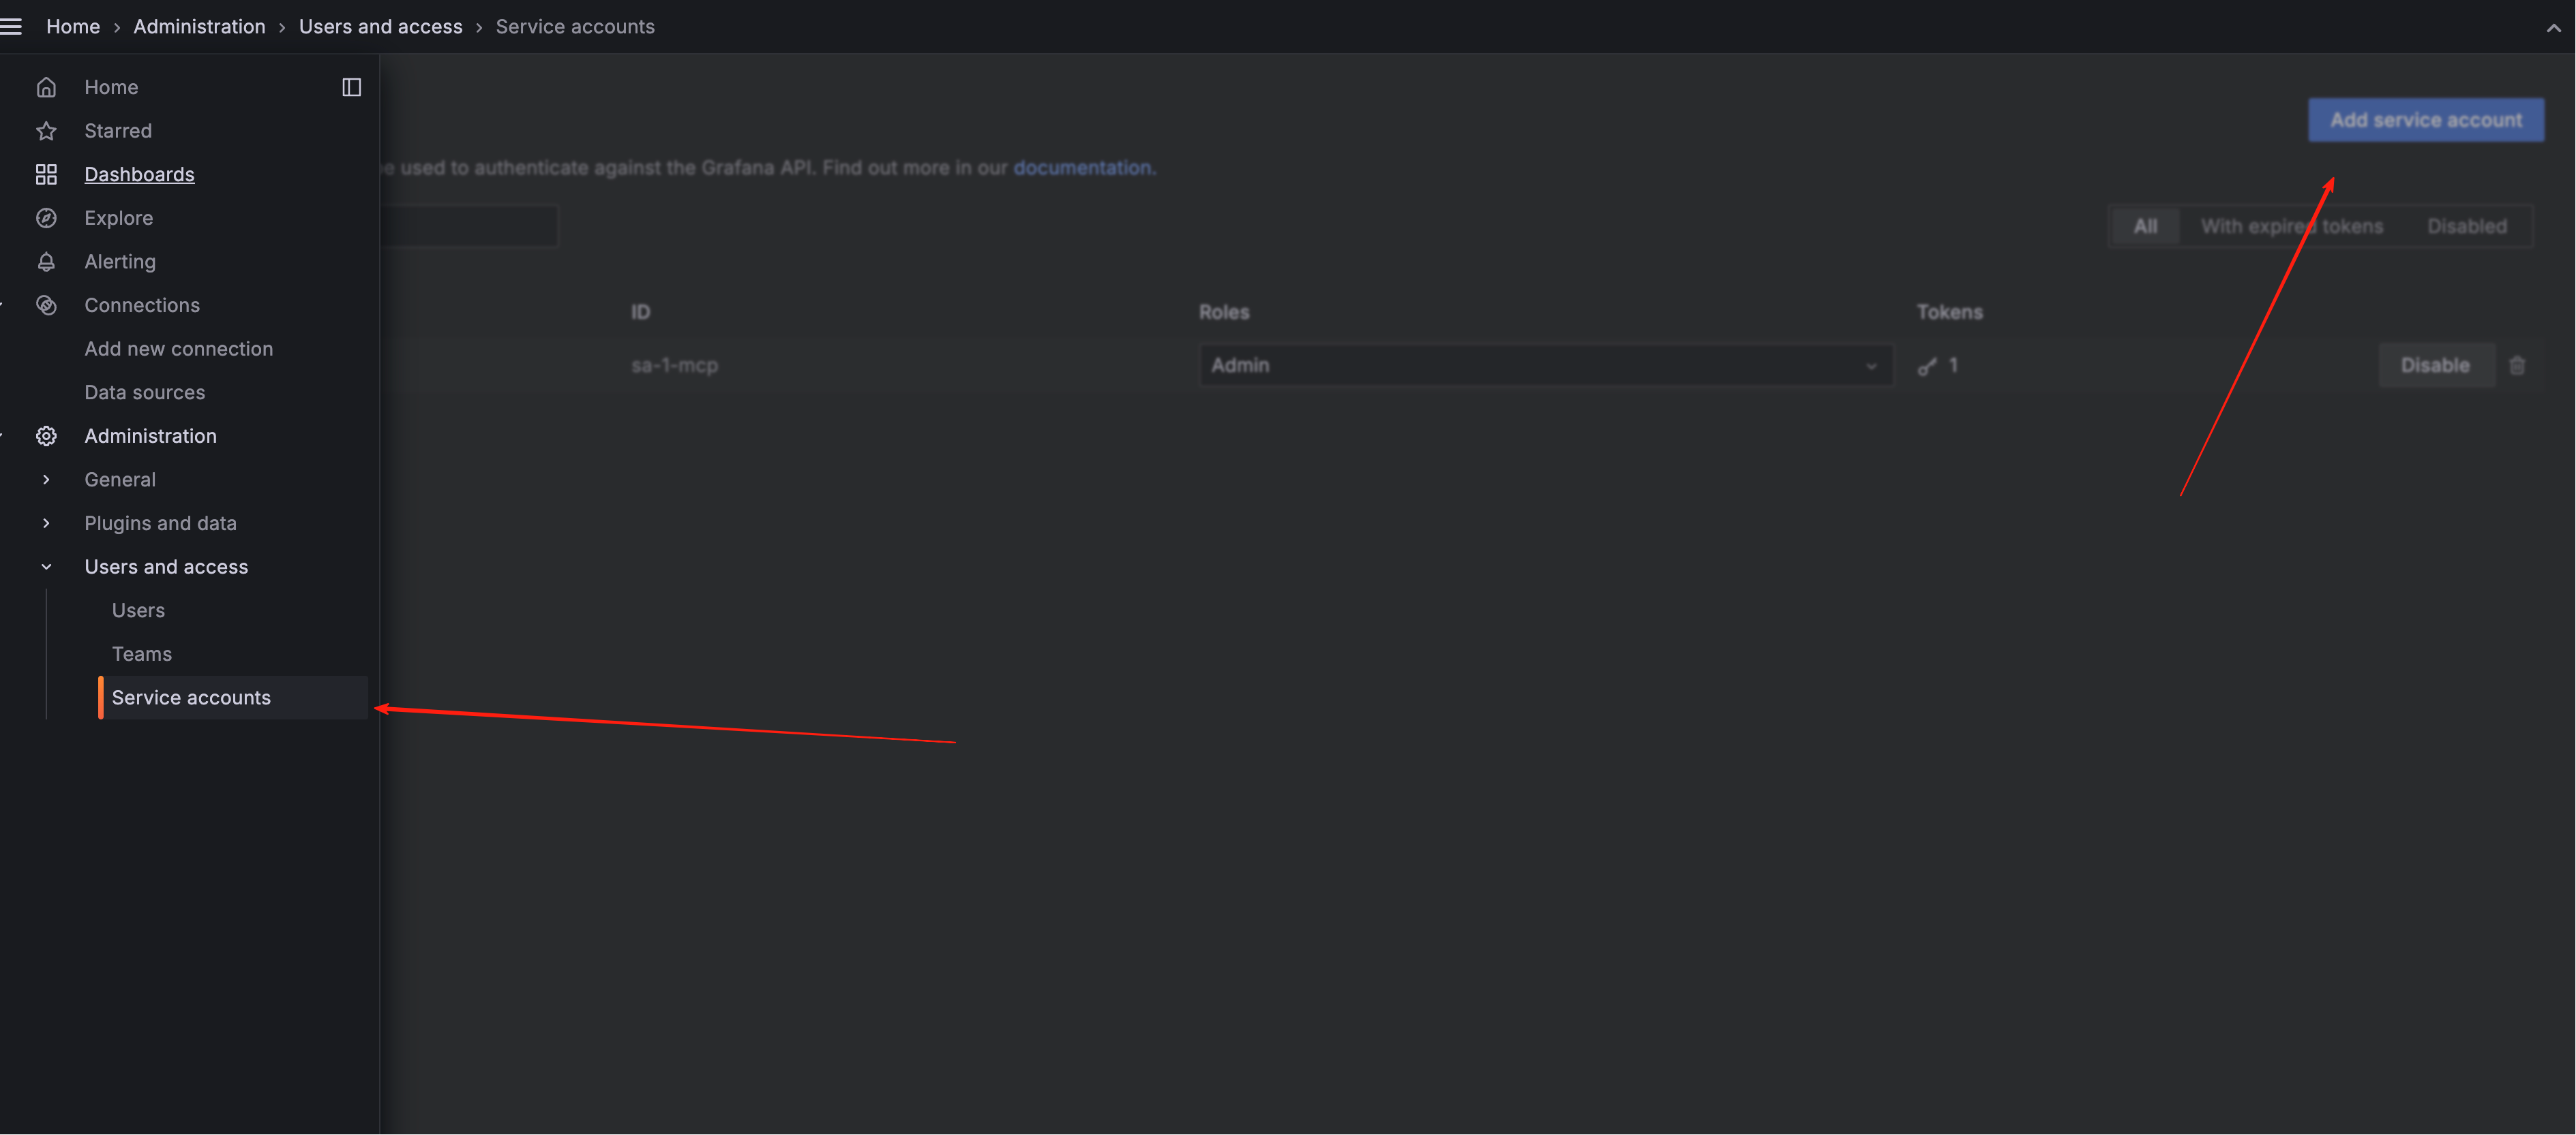
Task: Go to Teams under Users and access
Action: point(141,655)
